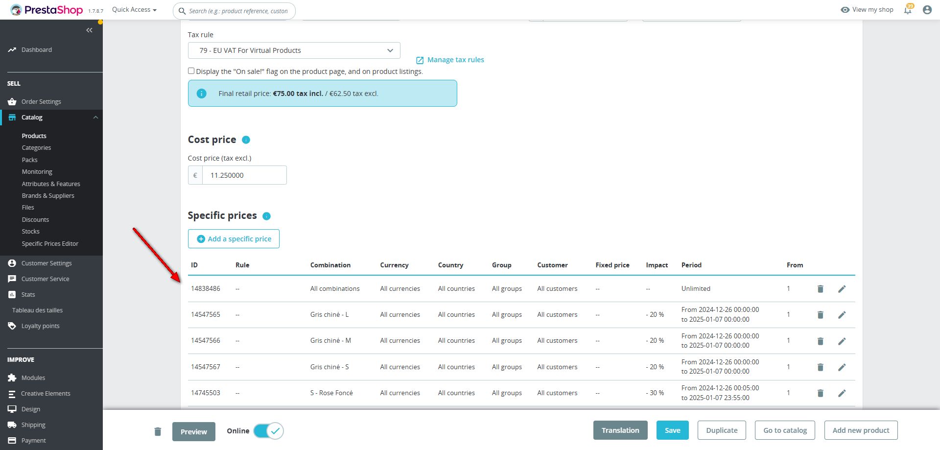The image size is (940, 450).
Task: Edit specific price 14745503
Action: [842, 393]
